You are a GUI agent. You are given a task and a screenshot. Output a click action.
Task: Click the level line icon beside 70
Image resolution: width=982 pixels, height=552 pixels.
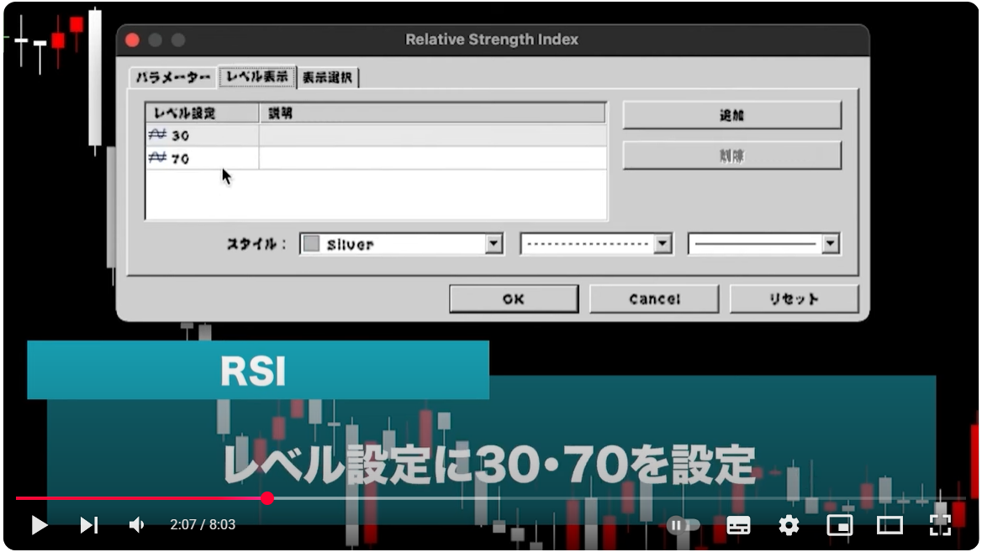[x=159, y=158]
